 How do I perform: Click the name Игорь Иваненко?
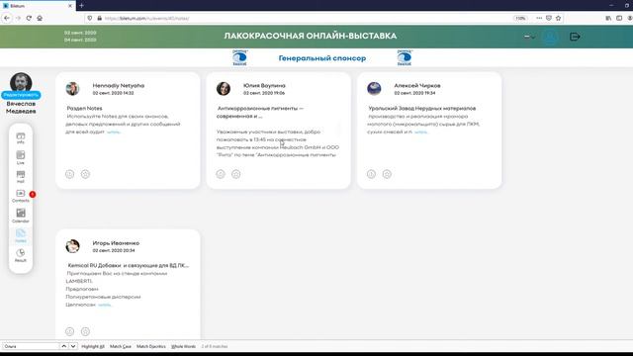click(116, 243)
